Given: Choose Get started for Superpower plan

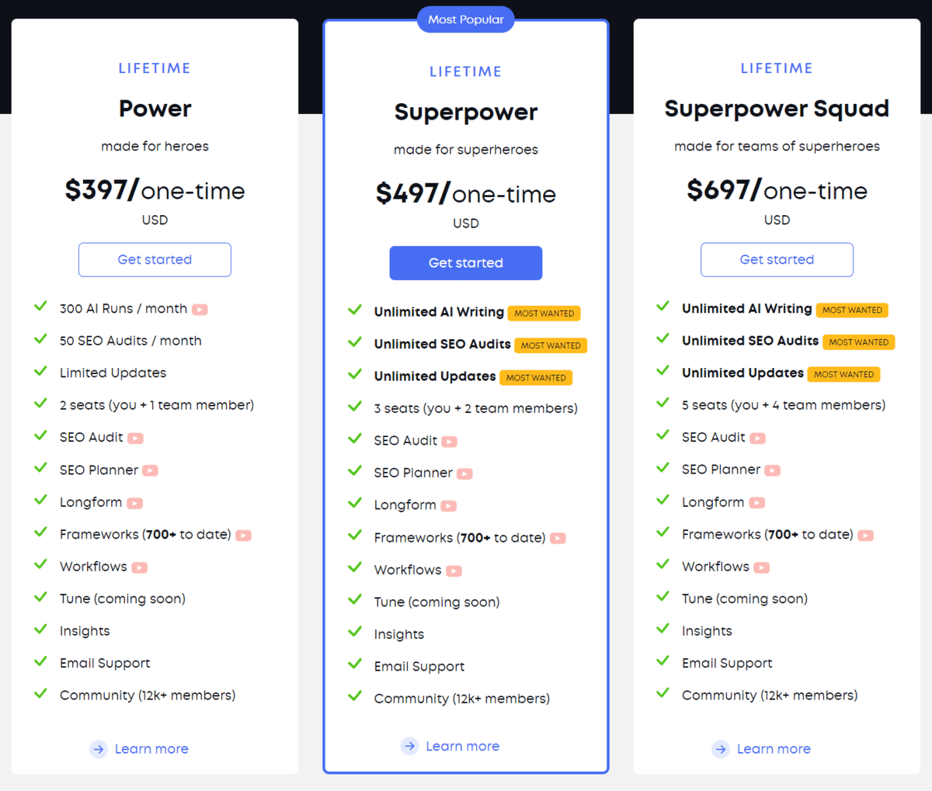Looking at the screenshot, I should (465, 263).
